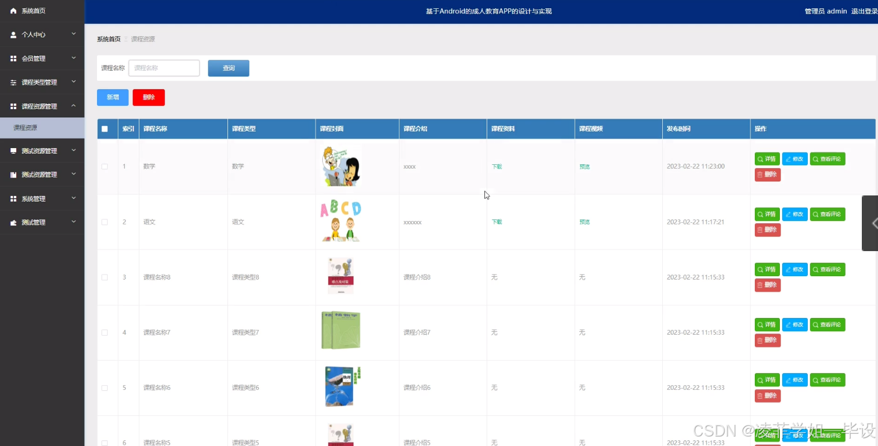Click the 课程名称6 cover thumbnail
This screenshot has height=446, width=878.
coord(342,386)
